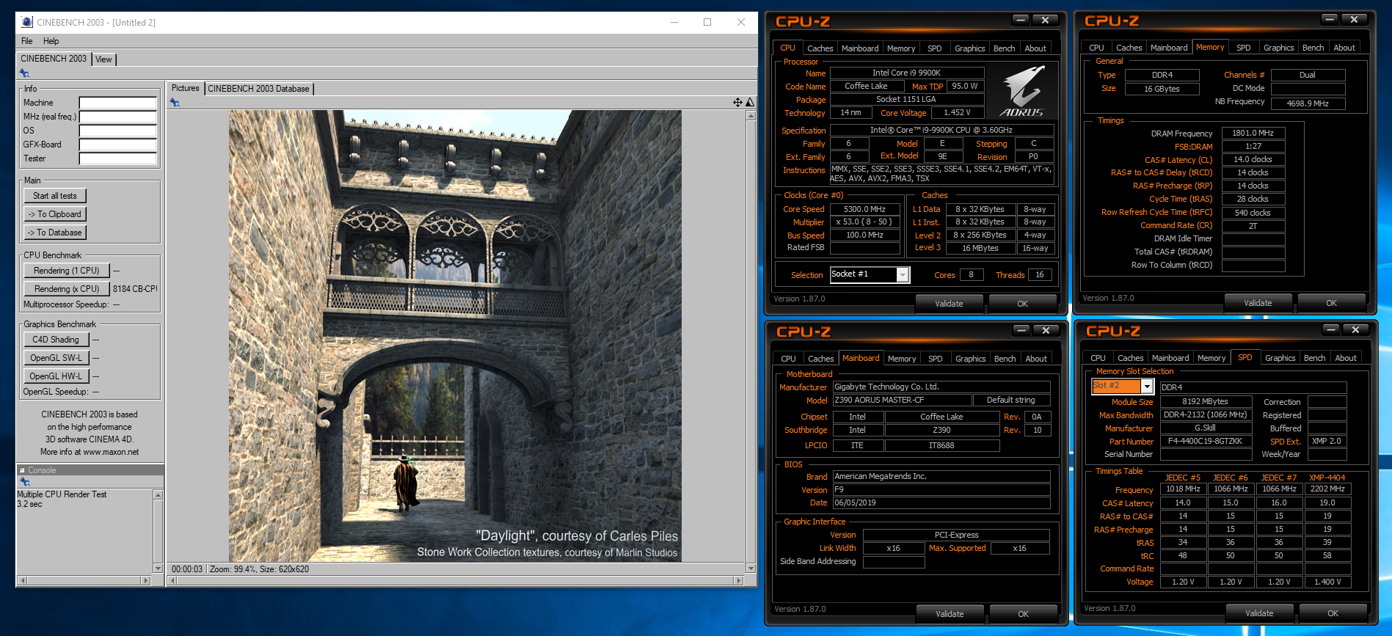Viewport: 1392px width, 636px height.
Task: Select the zoom triangle icon in picture viewer
Action: (x=750, y=103)
